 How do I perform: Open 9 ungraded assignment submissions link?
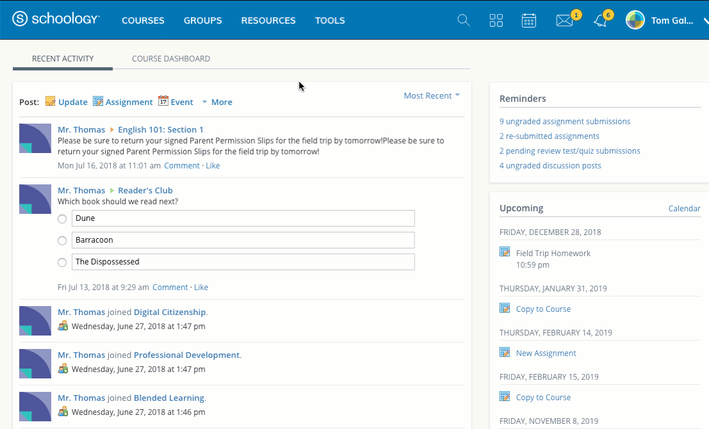565,121
